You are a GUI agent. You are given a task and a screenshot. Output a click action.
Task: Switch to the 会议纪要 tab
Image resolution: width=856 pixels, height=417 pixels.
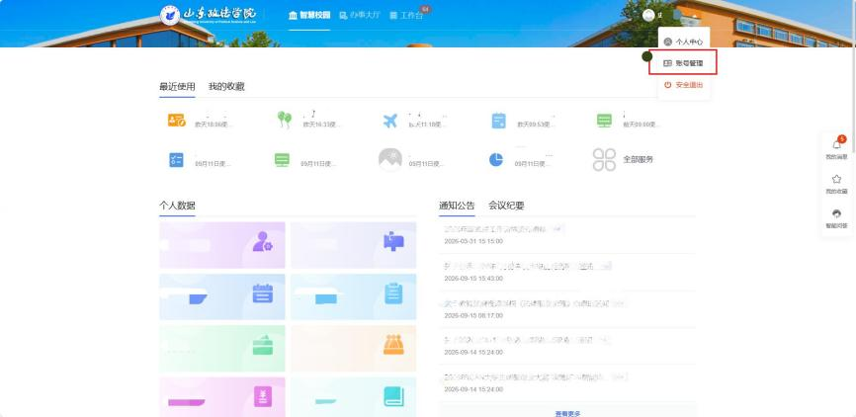click(x=507, y=206)
